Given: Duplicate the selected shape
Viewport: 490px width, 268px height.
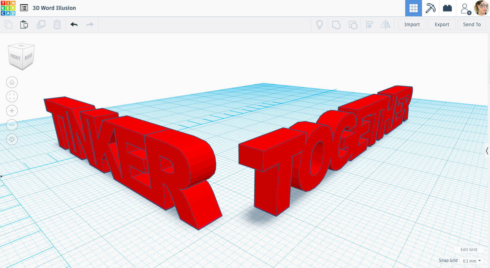Looking at the screenshot, I should pyautogui.click(x=41, y=24).
